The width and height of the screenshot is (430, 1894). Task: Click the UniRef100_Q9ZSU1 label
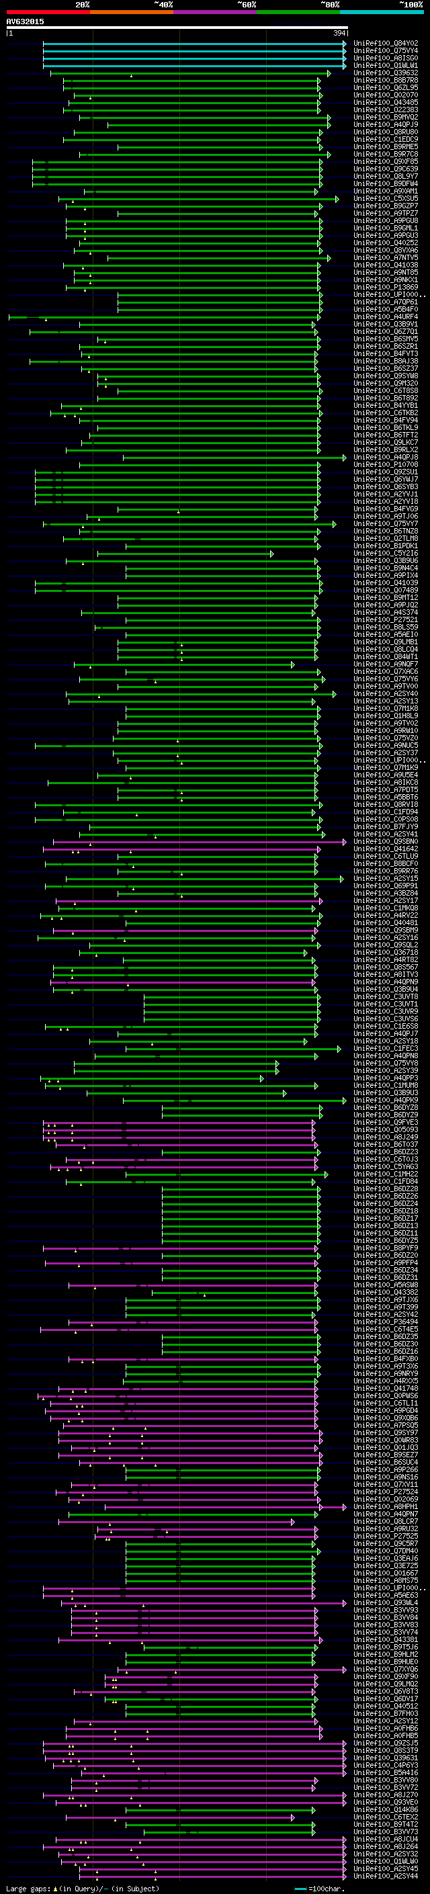pyautogui.click(x=386, y=472)
